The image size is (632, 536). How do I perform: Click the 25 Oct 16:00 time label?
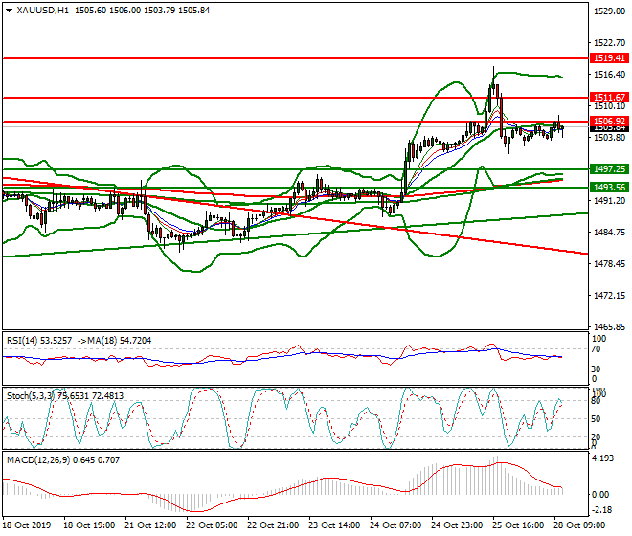518,525
